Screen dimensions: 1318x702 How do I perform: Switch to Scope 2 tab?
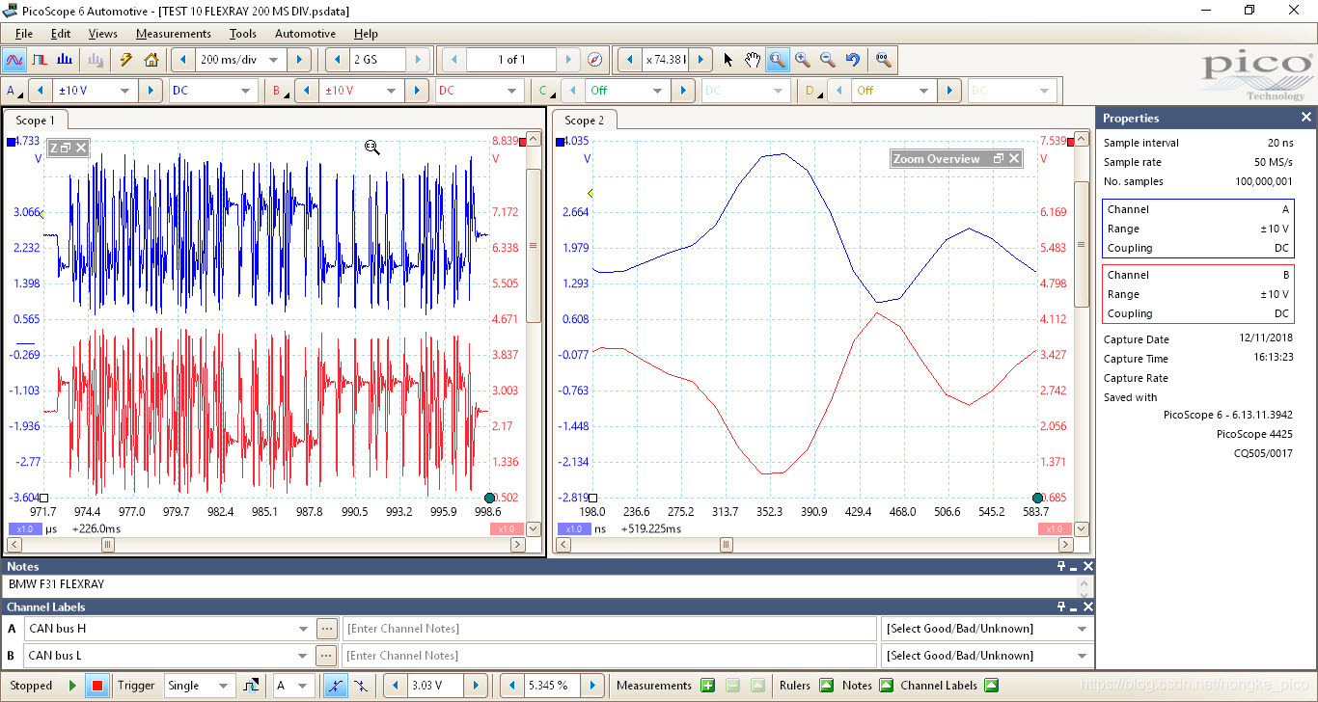585,121
